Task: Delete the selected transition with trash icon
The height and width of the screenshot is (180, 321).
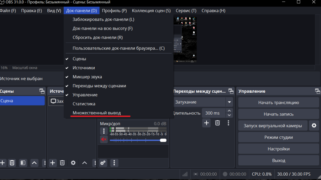Action: (x=217, y=123)
